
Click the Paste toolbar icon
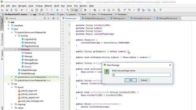41,10
